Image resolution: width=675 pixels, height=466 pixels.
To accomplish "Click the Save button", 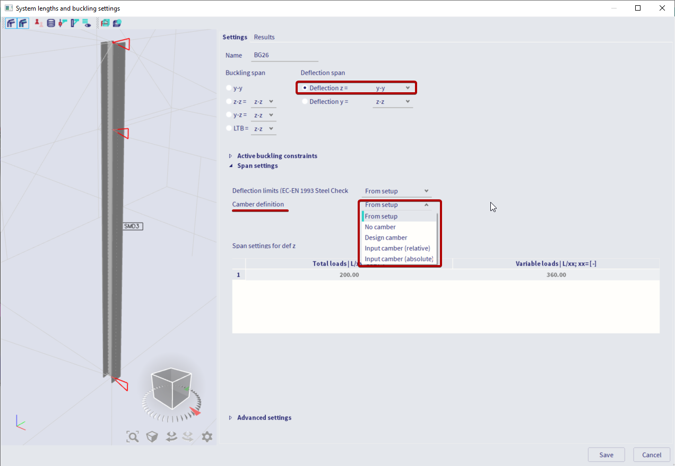I will click(606, 455).
